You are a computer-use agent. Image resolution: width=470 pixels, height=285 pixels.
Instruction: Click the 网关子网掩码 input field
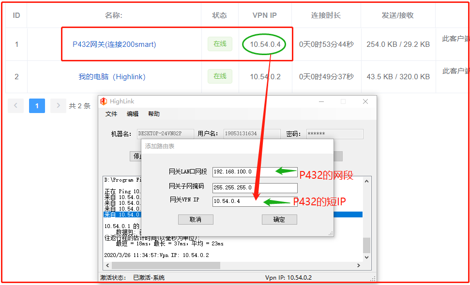tap(255, 188)
